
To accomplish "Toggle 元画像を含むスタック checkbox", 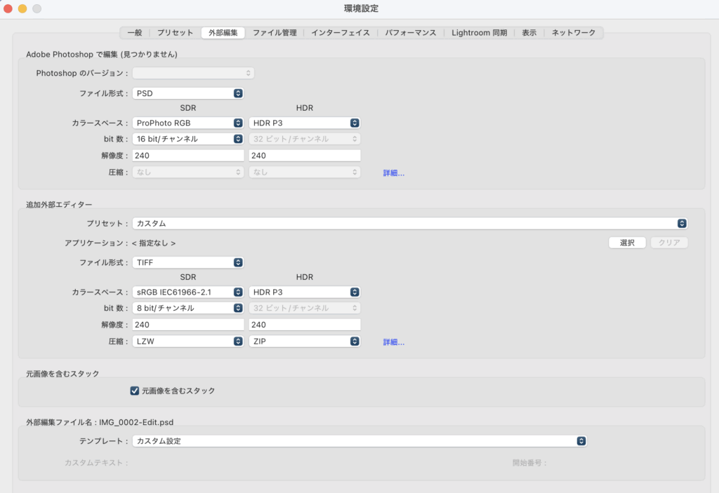I will coord(135,391).
